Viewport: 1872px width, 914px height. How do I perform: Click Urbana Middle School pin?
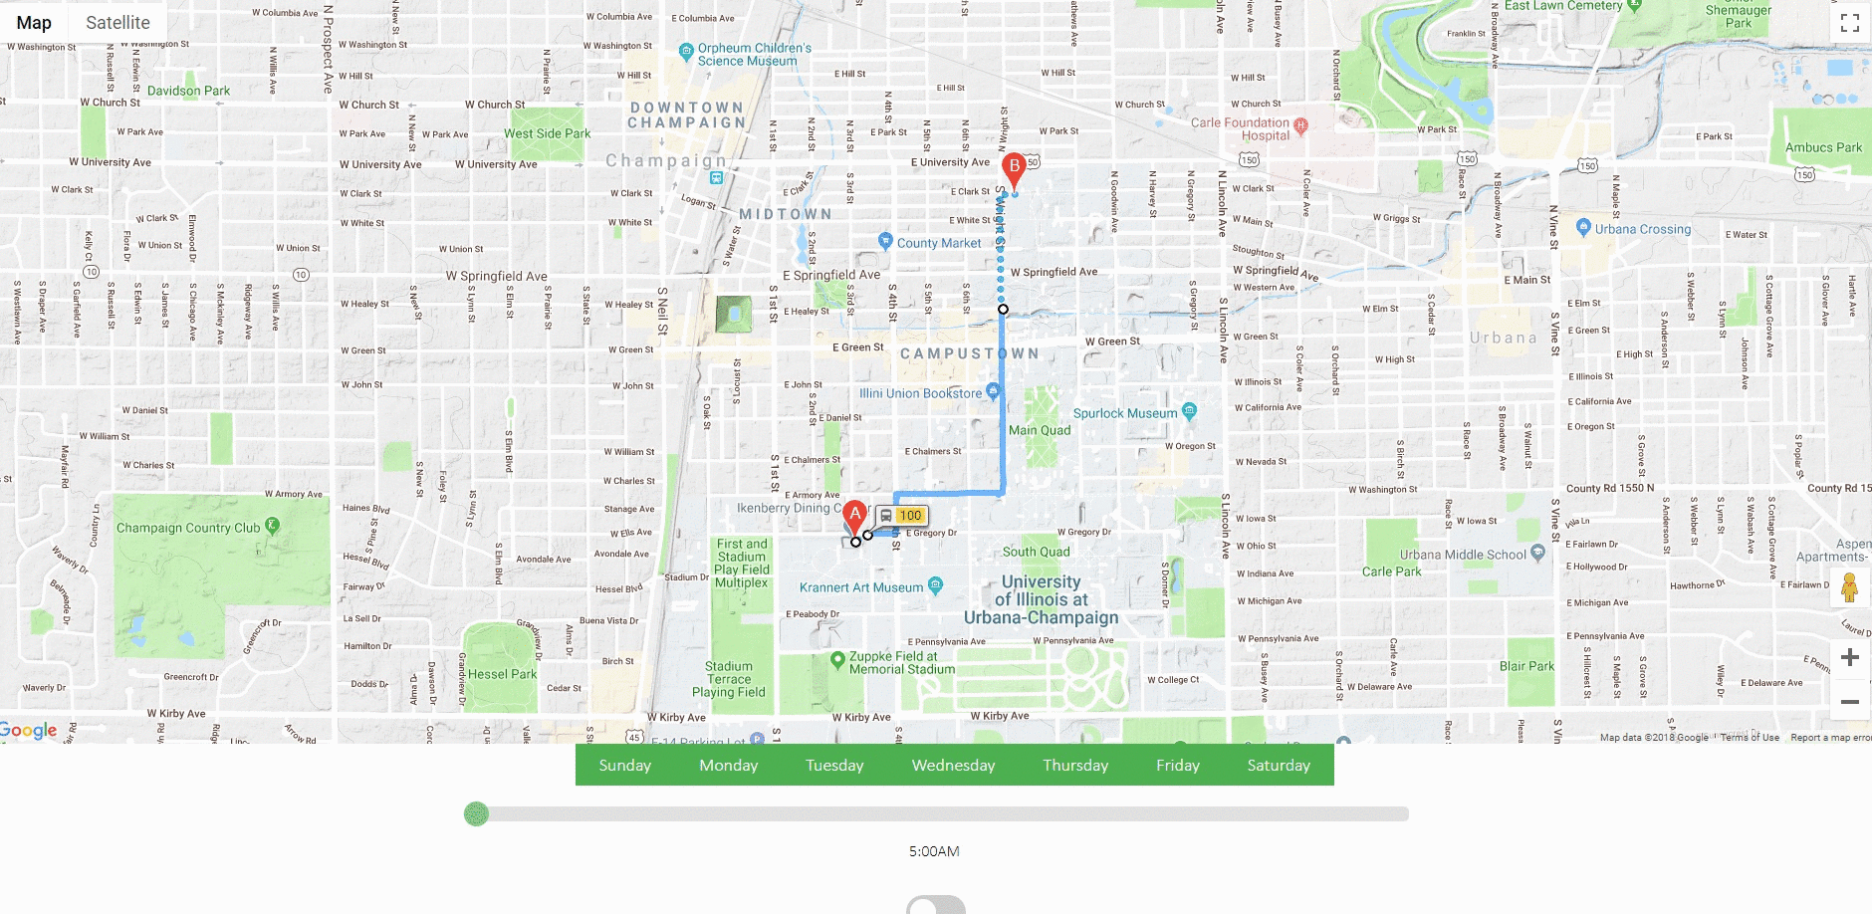[1538, 552]
